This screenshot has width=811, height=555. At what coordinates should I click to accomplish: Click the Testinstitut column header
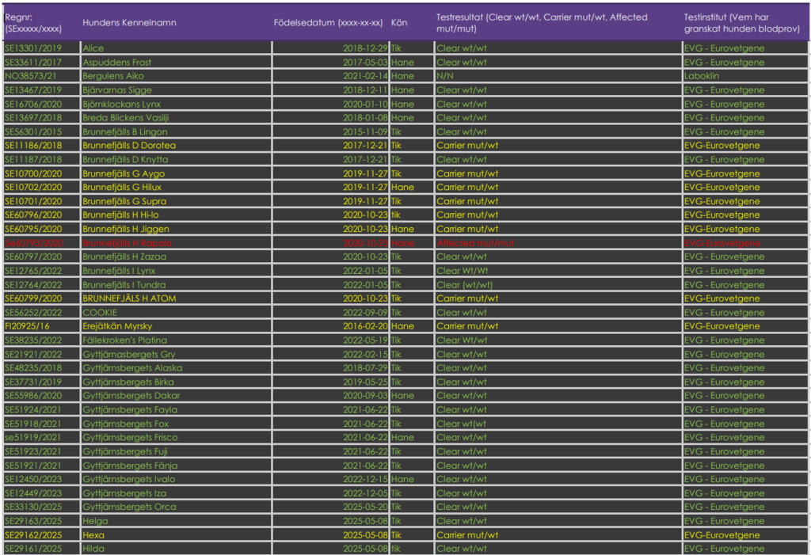(745, 23)
